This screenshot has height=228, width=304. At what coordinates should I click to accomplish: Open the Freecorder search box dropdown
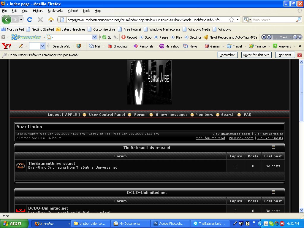[x=95, y=37]
